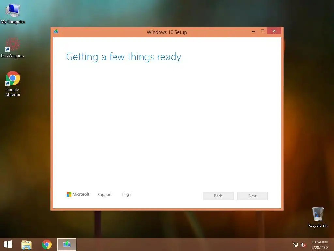Open the Recycle Bin on the desktop
This screenshot has width=334, height=251.
[x=318, y=217]
